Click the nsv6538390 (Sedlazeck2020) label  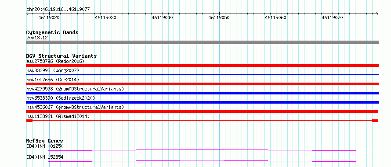61,98
